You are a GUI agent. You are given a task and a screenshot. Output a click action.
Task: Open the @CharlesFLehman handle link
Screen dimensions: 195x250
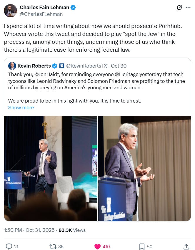41,14
